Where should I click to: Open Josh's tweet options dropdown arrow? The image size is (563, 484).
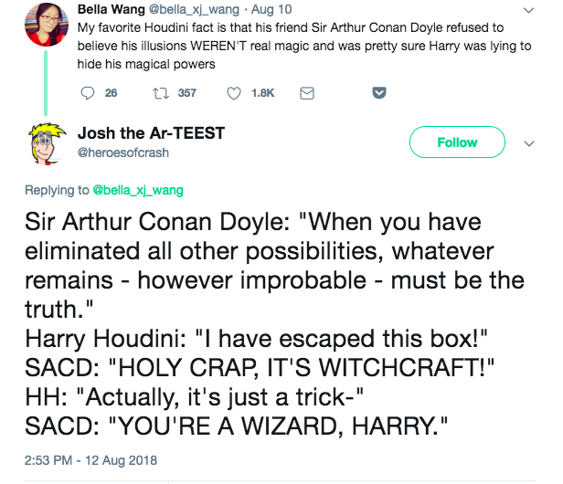point(528,143)
